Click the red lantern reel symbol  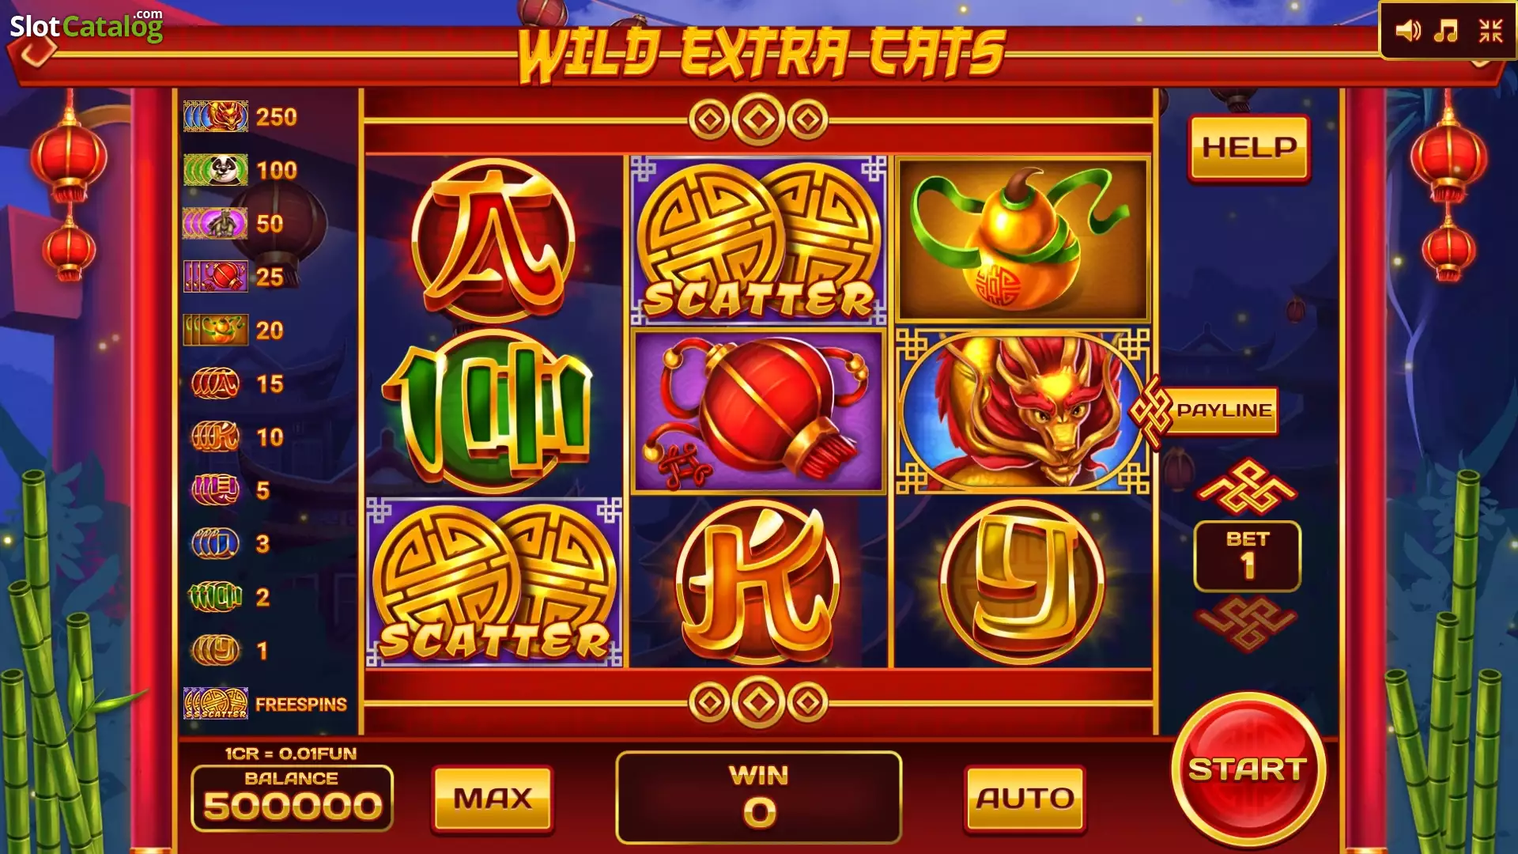tap(758, 411)
